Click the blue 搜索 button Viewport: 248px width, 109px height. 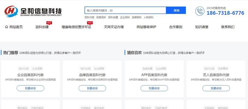[176, 10]
